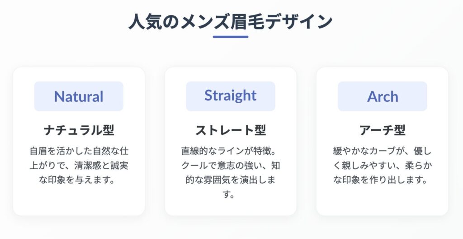Image resolution: width=463 pixels, height=239 pixels.
Task: Click the line 的な雰囲気を演出しま
Action: (231, 180)
